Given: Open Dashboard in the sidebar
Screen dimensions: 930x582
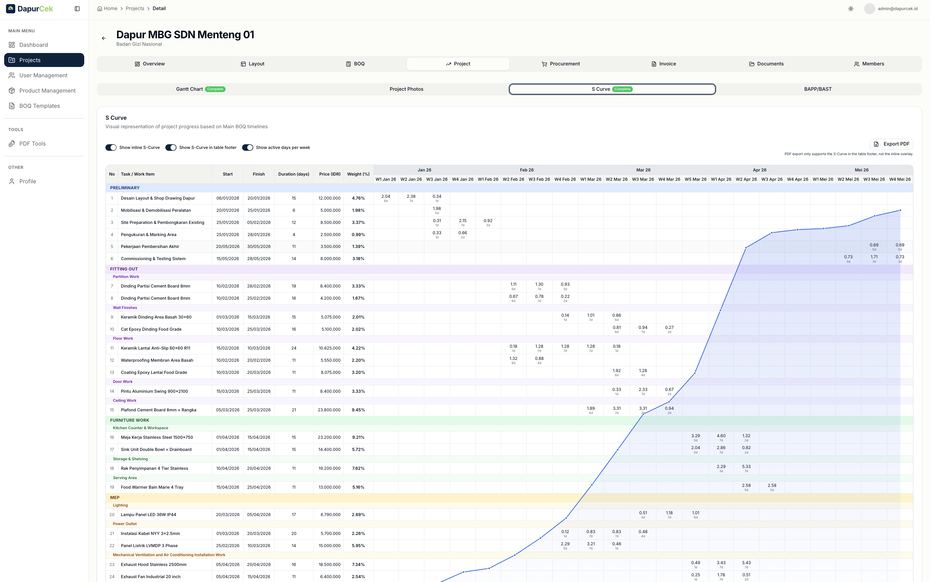Looking at the screenshot, I should [x=44, y=45].
